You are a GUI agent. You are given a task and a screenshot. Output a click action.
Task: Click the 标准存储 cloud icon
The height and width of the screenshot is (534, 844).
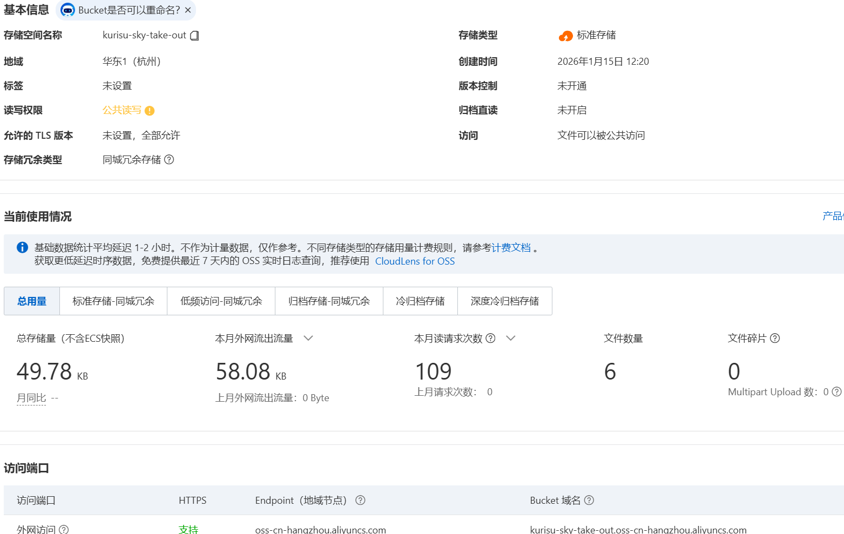pyautogui.click(x=565, y=36)
